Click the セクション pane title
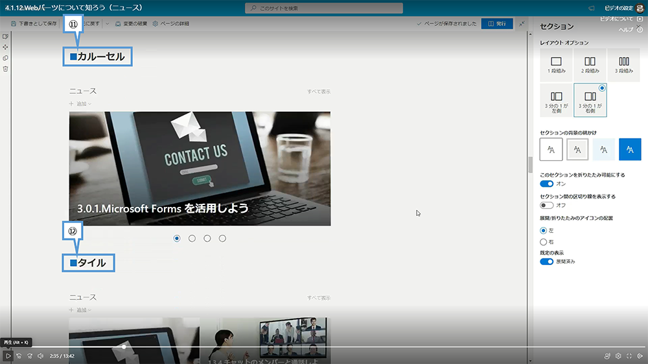The height and width of the screenshot is (364, 648). point(557,27)
